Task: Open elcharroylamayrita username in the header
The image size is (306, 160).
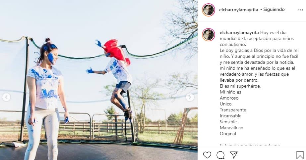Action: pyautogui.click(x=238, y=10)
